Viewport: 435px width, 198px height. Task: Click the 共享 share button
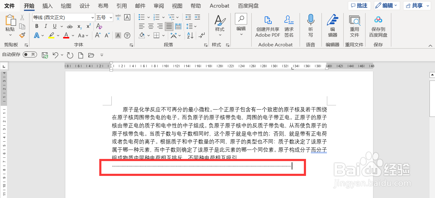(x=417, y=5)
